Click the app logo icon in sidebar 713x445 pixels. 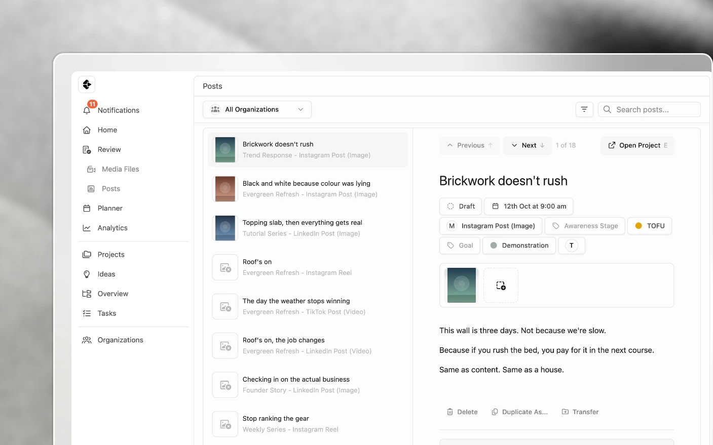[x=87, y=85]
